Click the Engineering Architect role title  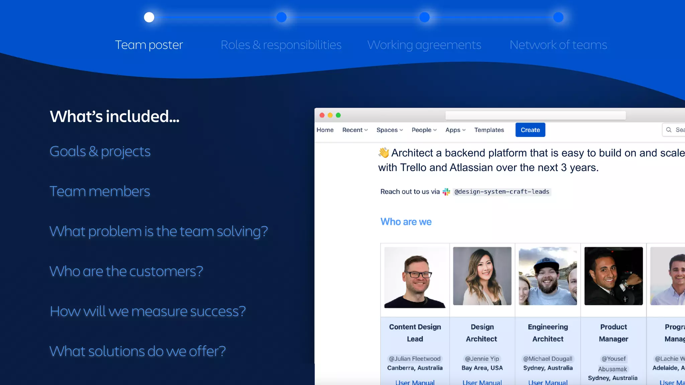pos(548,333)
